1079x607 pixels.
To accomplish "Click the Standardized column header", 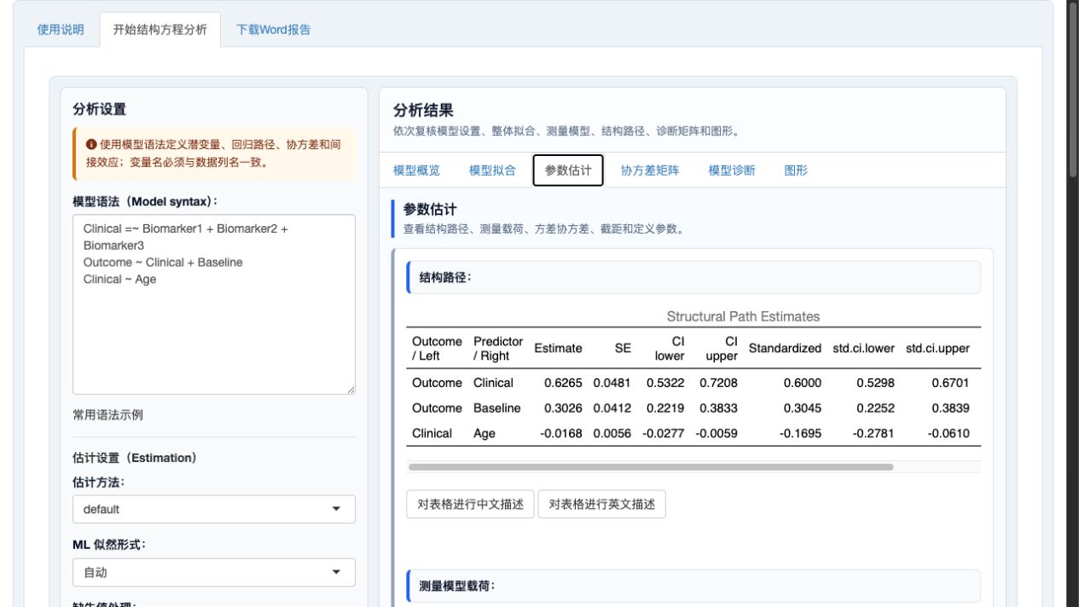I will coord(785,349).
